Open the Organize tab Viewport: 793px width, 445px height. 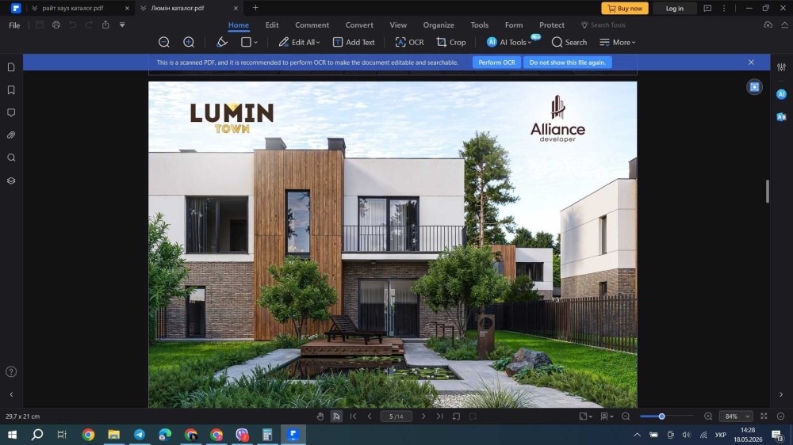439,25
